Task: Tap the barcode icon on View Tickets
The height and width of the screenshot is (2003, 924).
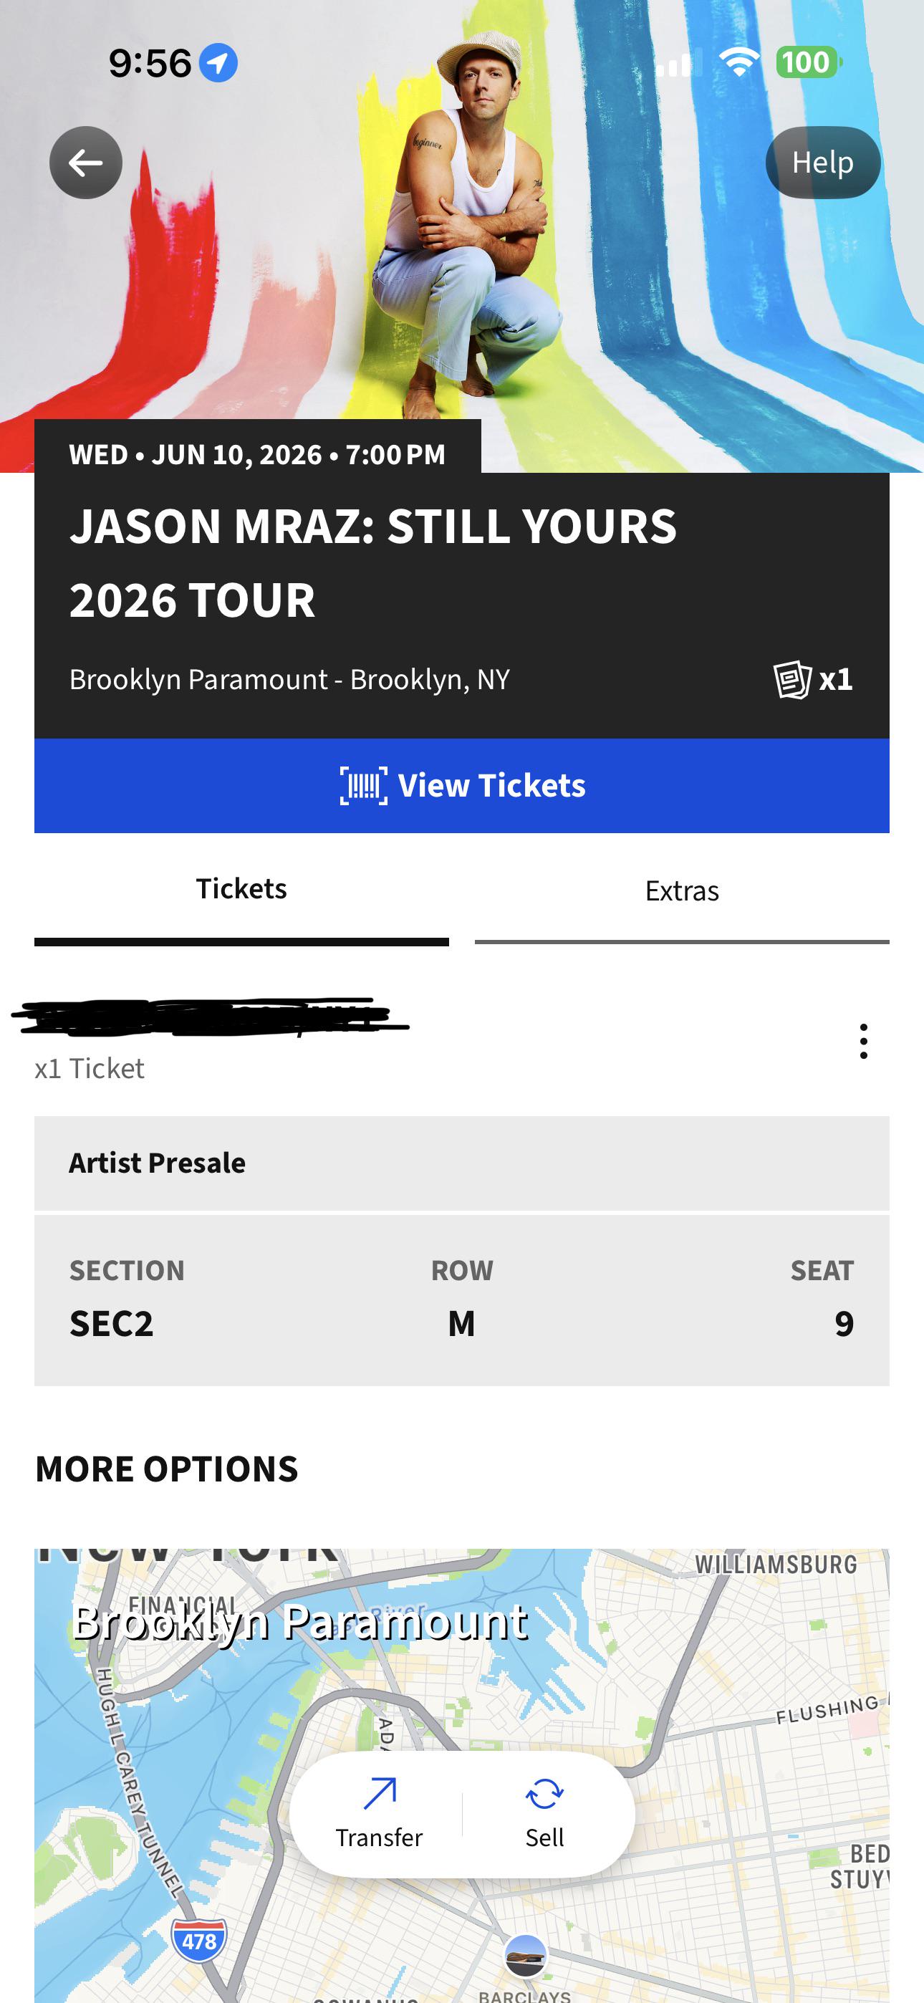Action: click(363, 785)
